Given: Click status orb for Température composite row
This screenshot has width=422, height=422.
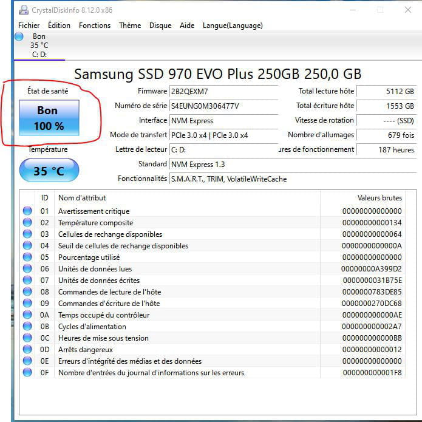Looking at the screenshot, I should 27,222.
